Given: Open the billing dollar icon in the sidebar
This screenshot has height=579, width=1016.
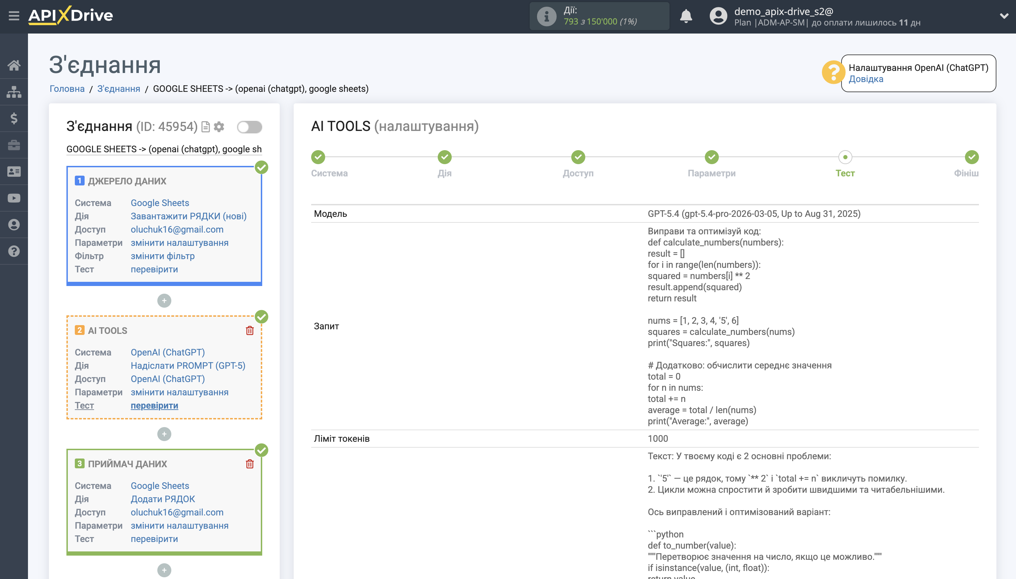Looking at the screenshot, I should (x=14, y=118).
